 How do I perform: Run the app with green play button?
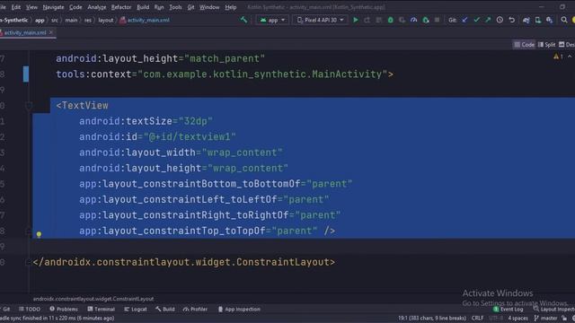coord(356,20)
